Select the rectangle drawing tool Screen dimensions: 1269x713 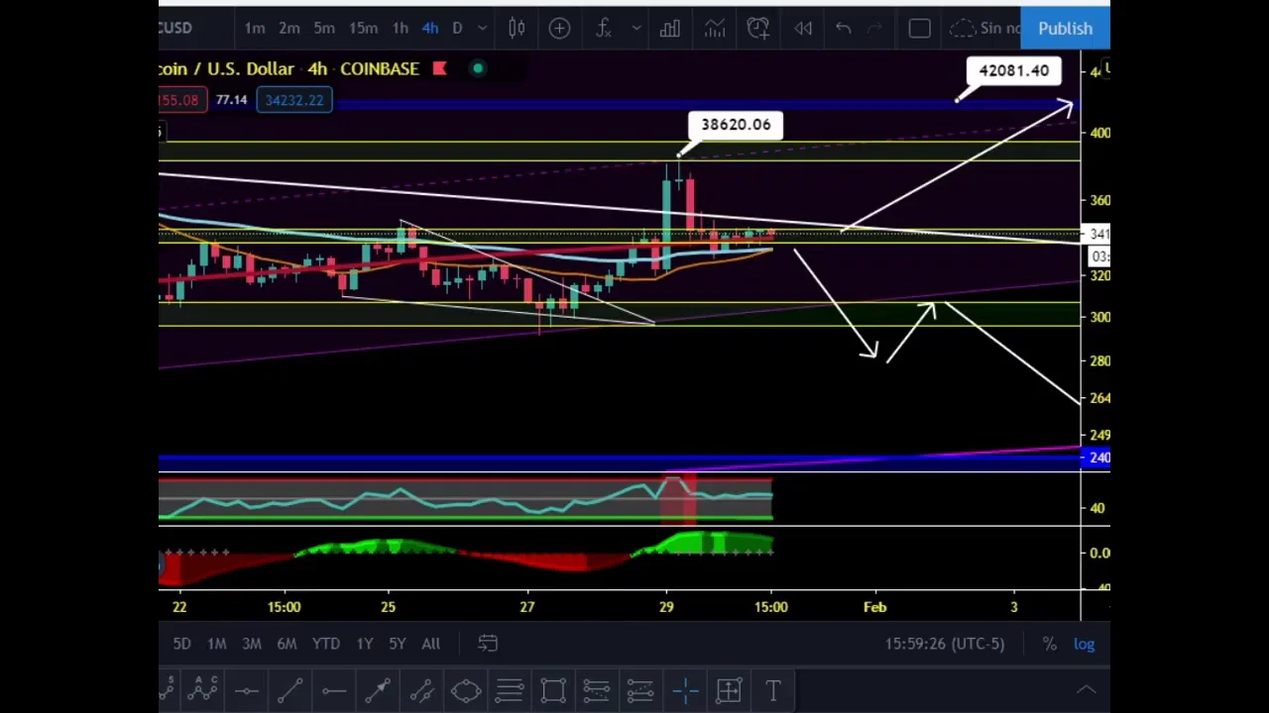tap(553, 690)
